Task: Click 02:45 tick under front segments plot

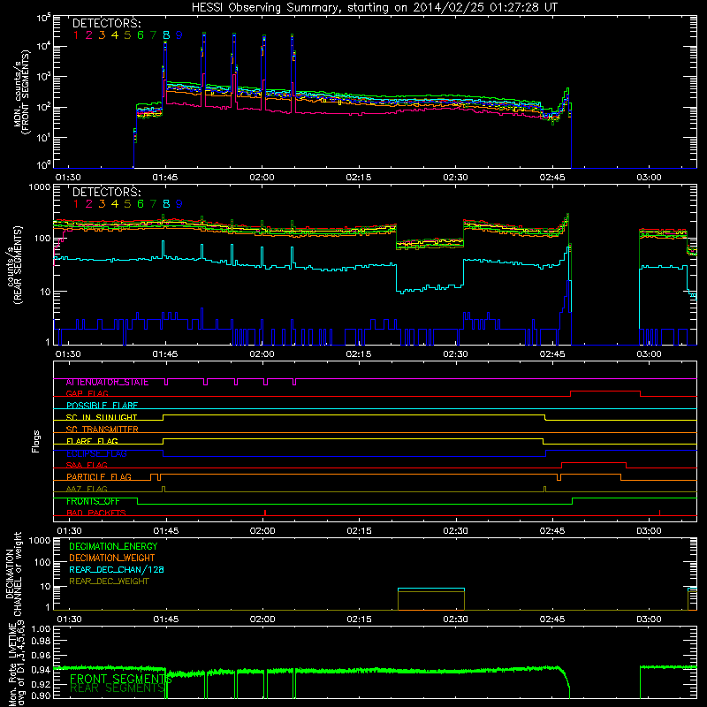Action: pos(552,178)
